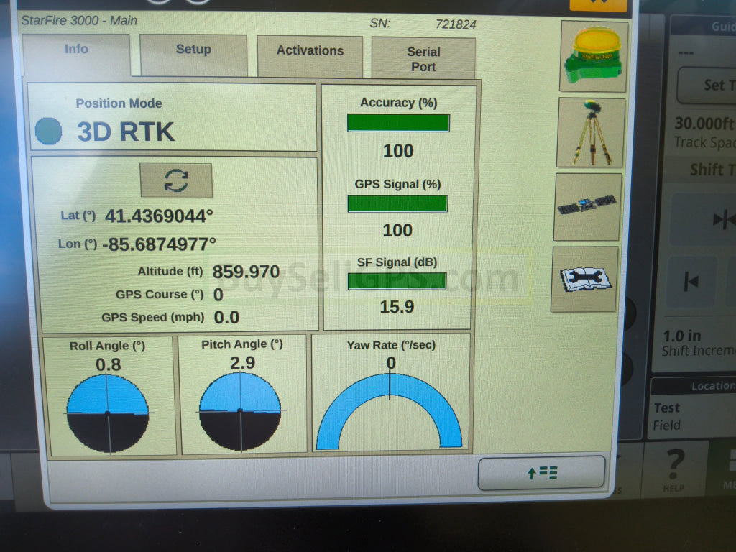Click the Roll Angle value 0.8

109,364
